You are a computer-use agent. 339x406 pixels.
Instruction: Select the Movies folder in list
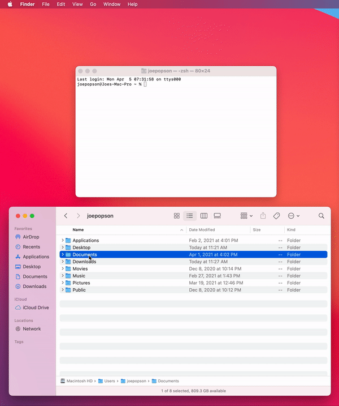193,268
